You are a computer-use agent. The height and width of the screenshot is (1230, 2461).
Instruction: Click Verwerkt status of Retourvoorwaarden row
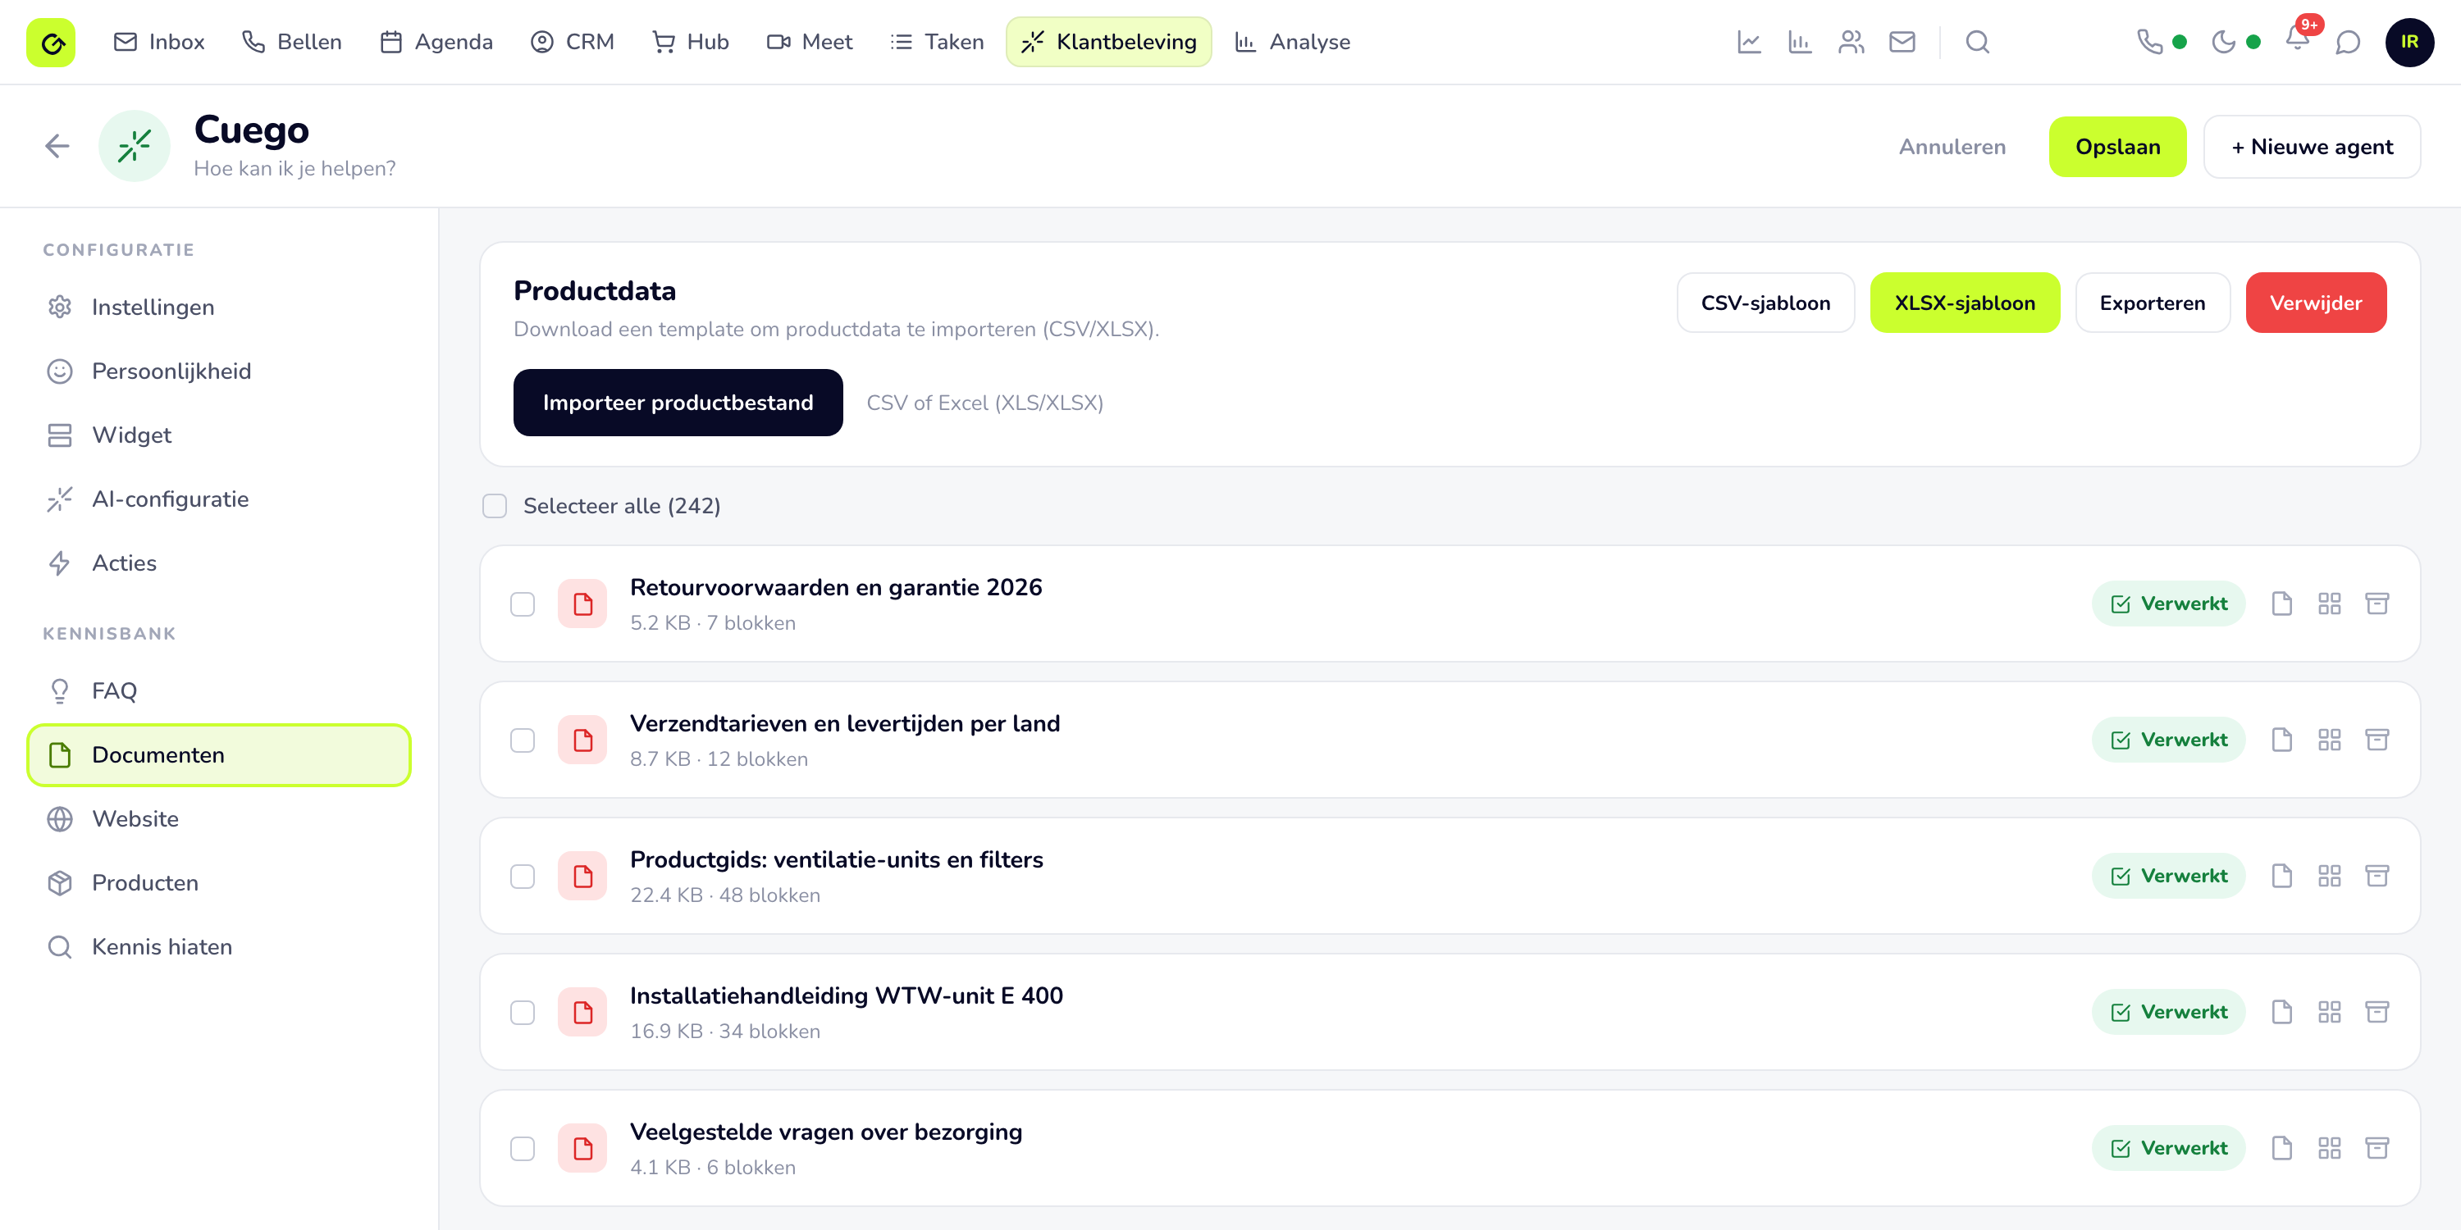pyautogui.click(x=2169, y=604)
